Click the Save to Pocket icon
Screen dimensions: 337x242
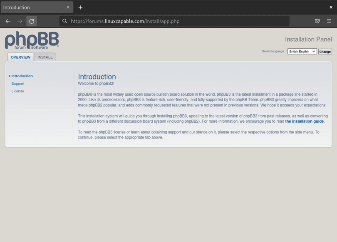pos(317,21)
